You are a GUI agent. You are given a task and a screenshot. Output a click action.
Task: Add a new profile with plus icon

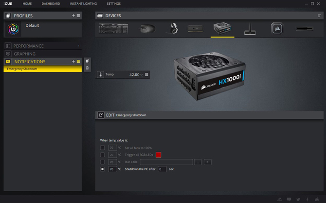tap(73, 16)
